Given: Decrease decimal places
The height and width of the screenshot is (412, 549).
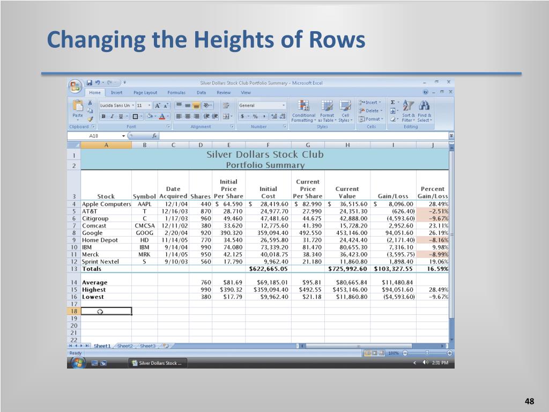Looking at the screenshot, I should 283,116.
